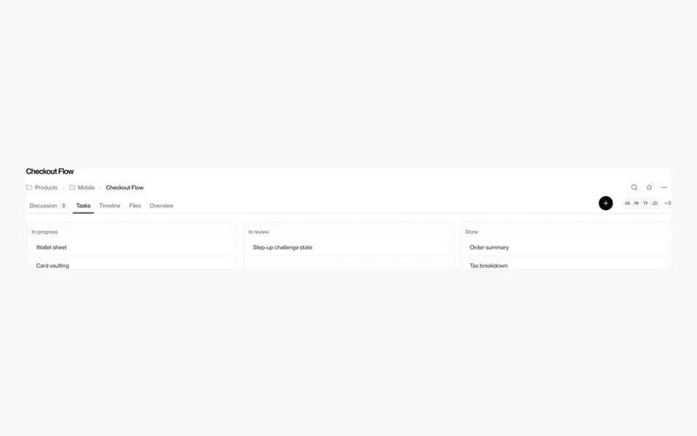Viewport: 697px width, 436px height.
Task: Open the Order summary task card
Action: click(x=565, y=248)
